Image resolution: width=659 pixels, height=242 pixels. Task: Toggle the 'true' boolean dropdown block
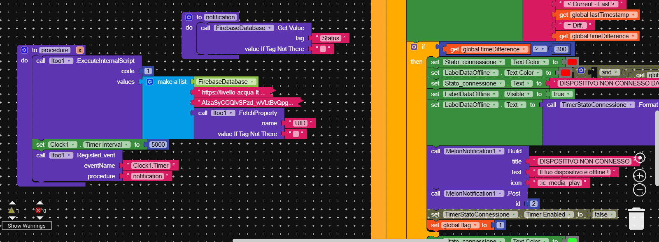pyautogui.click(x=562, y=94)
